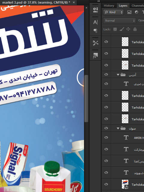Open the Paragraph panel icon
This screenshot has width=144, height=192.
click(x=95, y=31)
